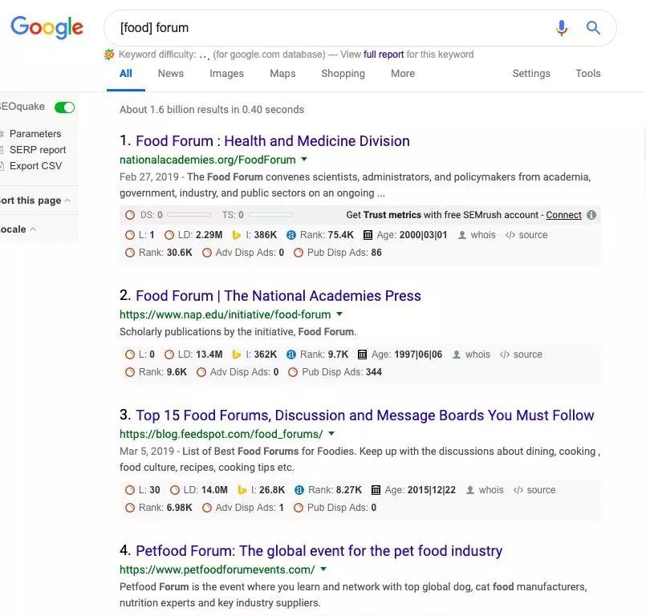This screenshot has width=646, height=616.
Task: Click the microphone voice search icon
Action: [562, 28]
